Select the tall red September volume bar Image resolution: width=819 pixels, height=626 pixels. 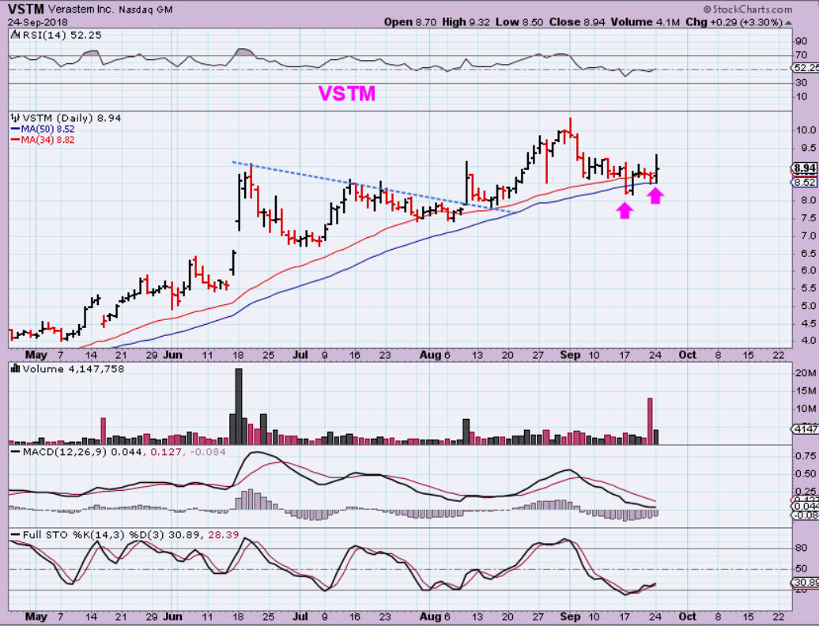(651, 421)
